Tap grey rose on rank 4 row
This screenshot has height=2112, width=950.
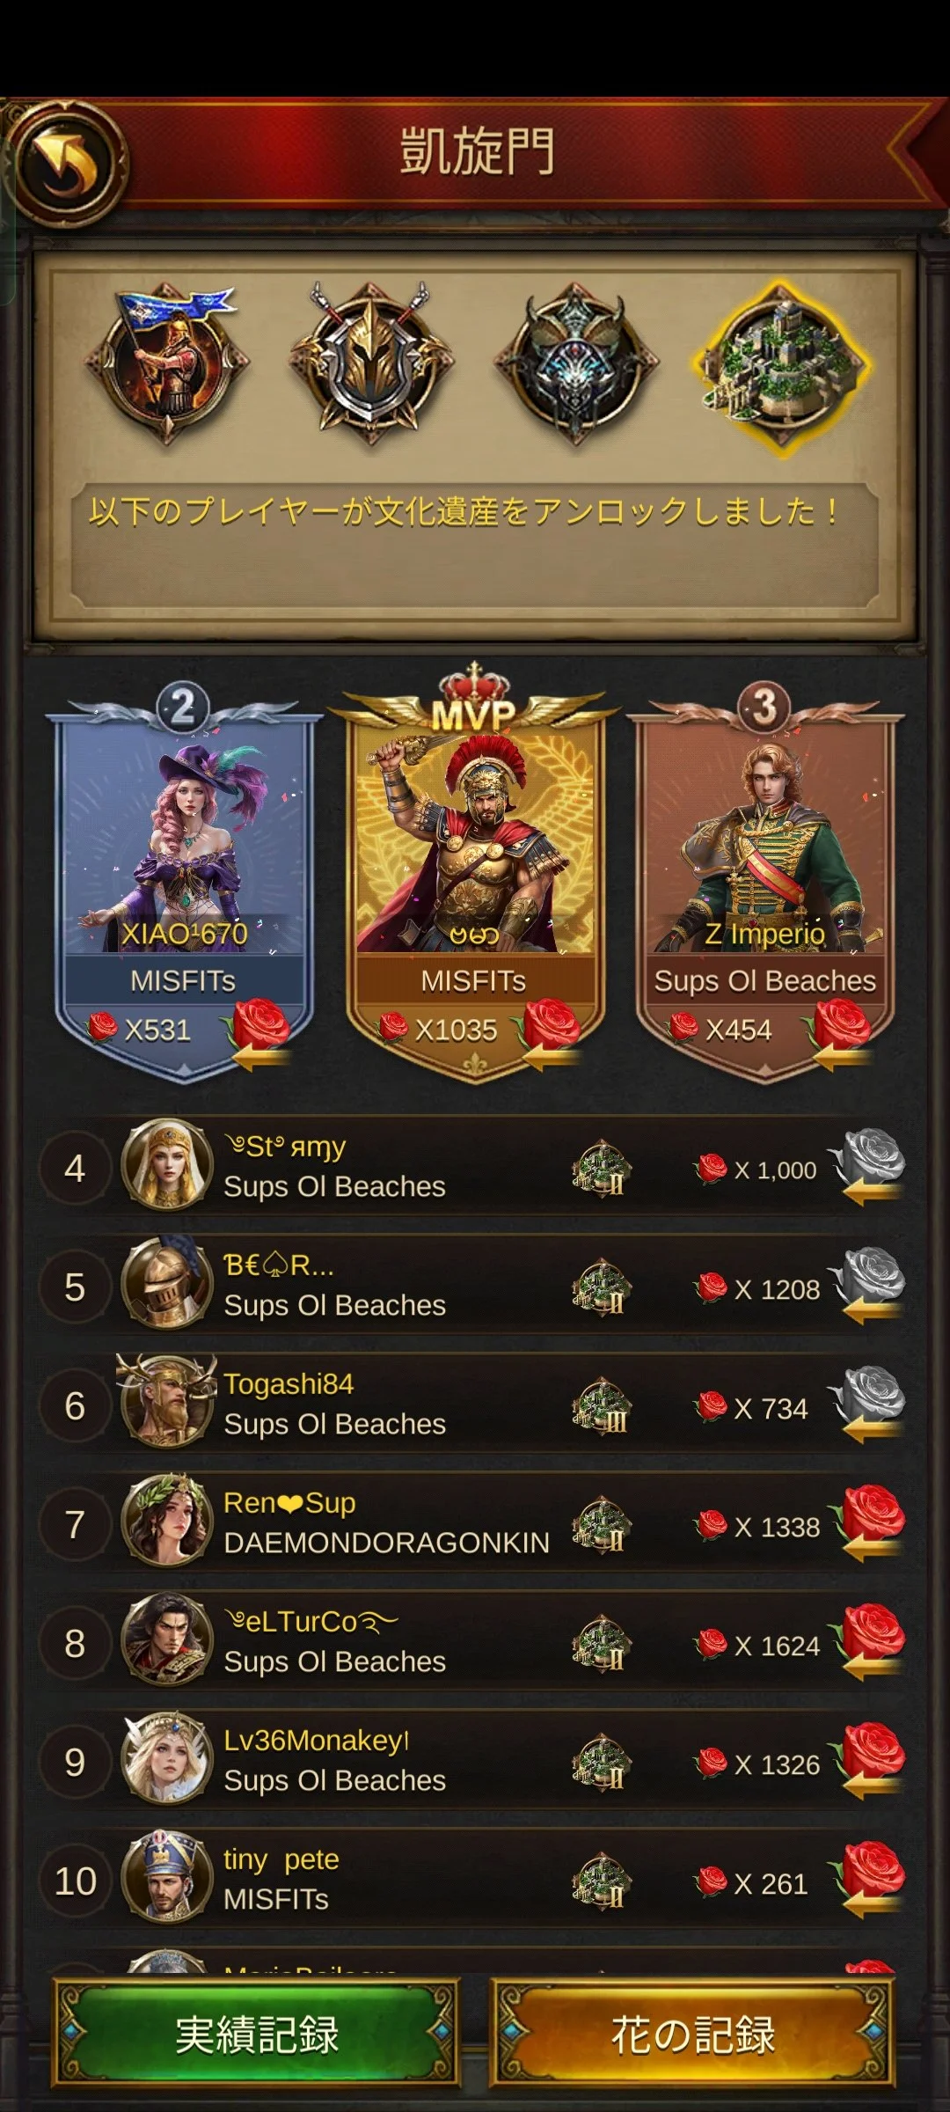point(869,1166)
